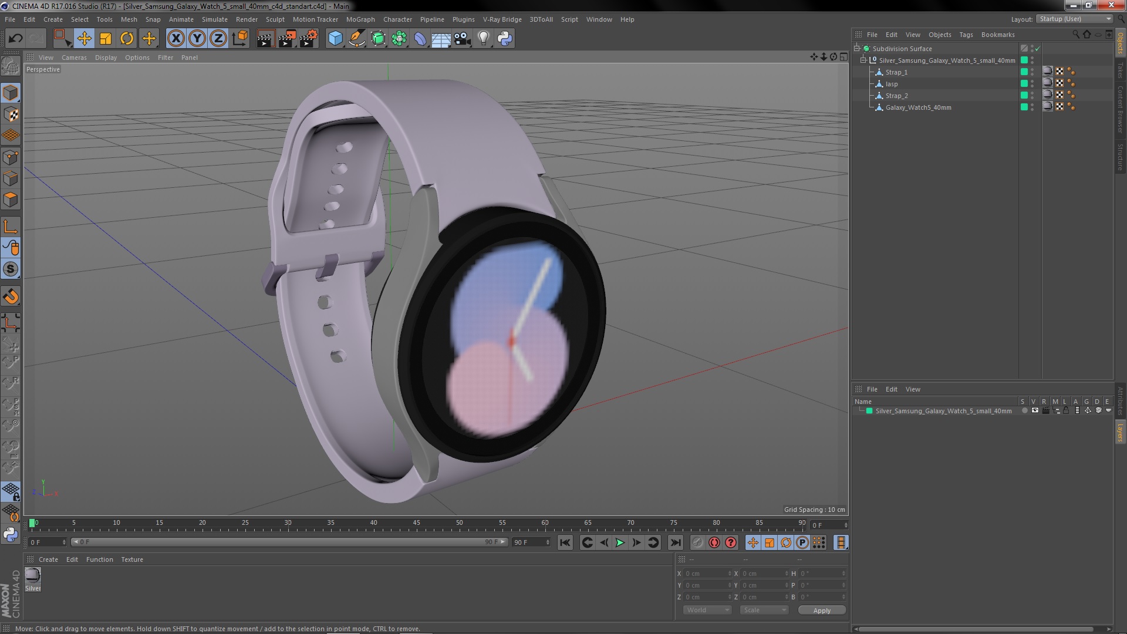
Task: Click the Undo arrow icon
Action: pos(15,39)
